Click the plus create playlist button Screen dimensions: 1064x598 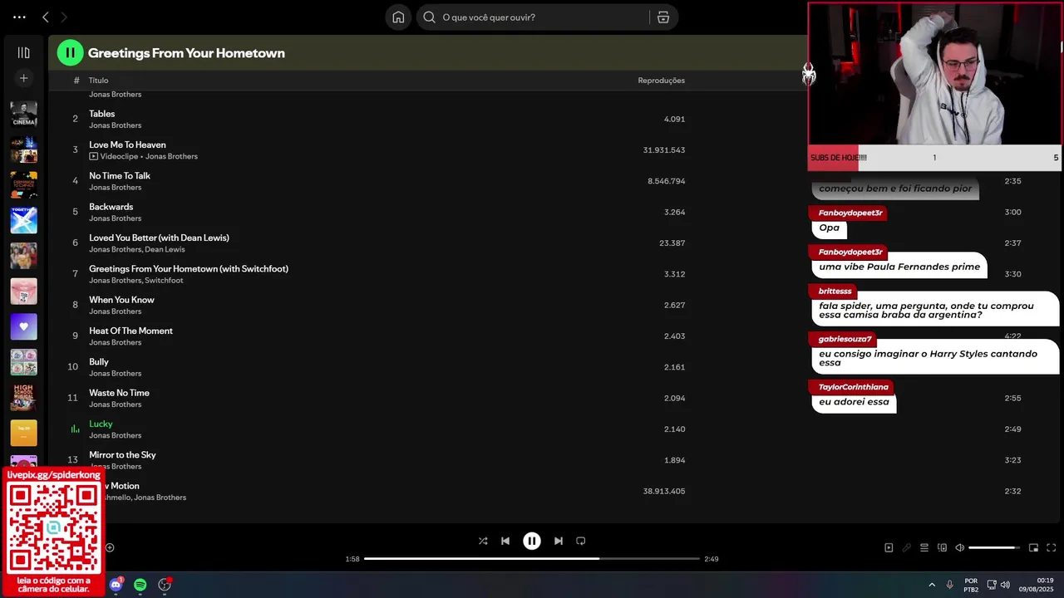[x=23, y=78]
